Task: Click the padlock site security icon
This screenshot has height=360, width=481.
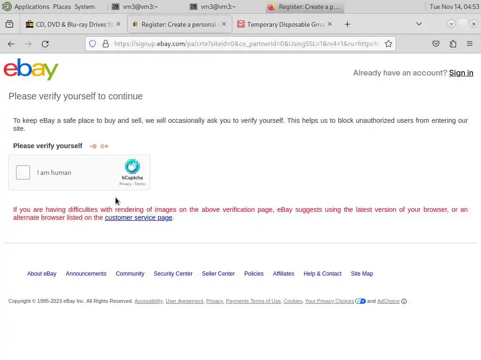Action: pos(106,44)
